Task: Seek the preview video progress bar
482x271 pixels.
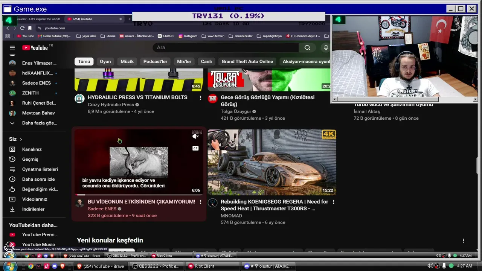Action: [139, 195]
